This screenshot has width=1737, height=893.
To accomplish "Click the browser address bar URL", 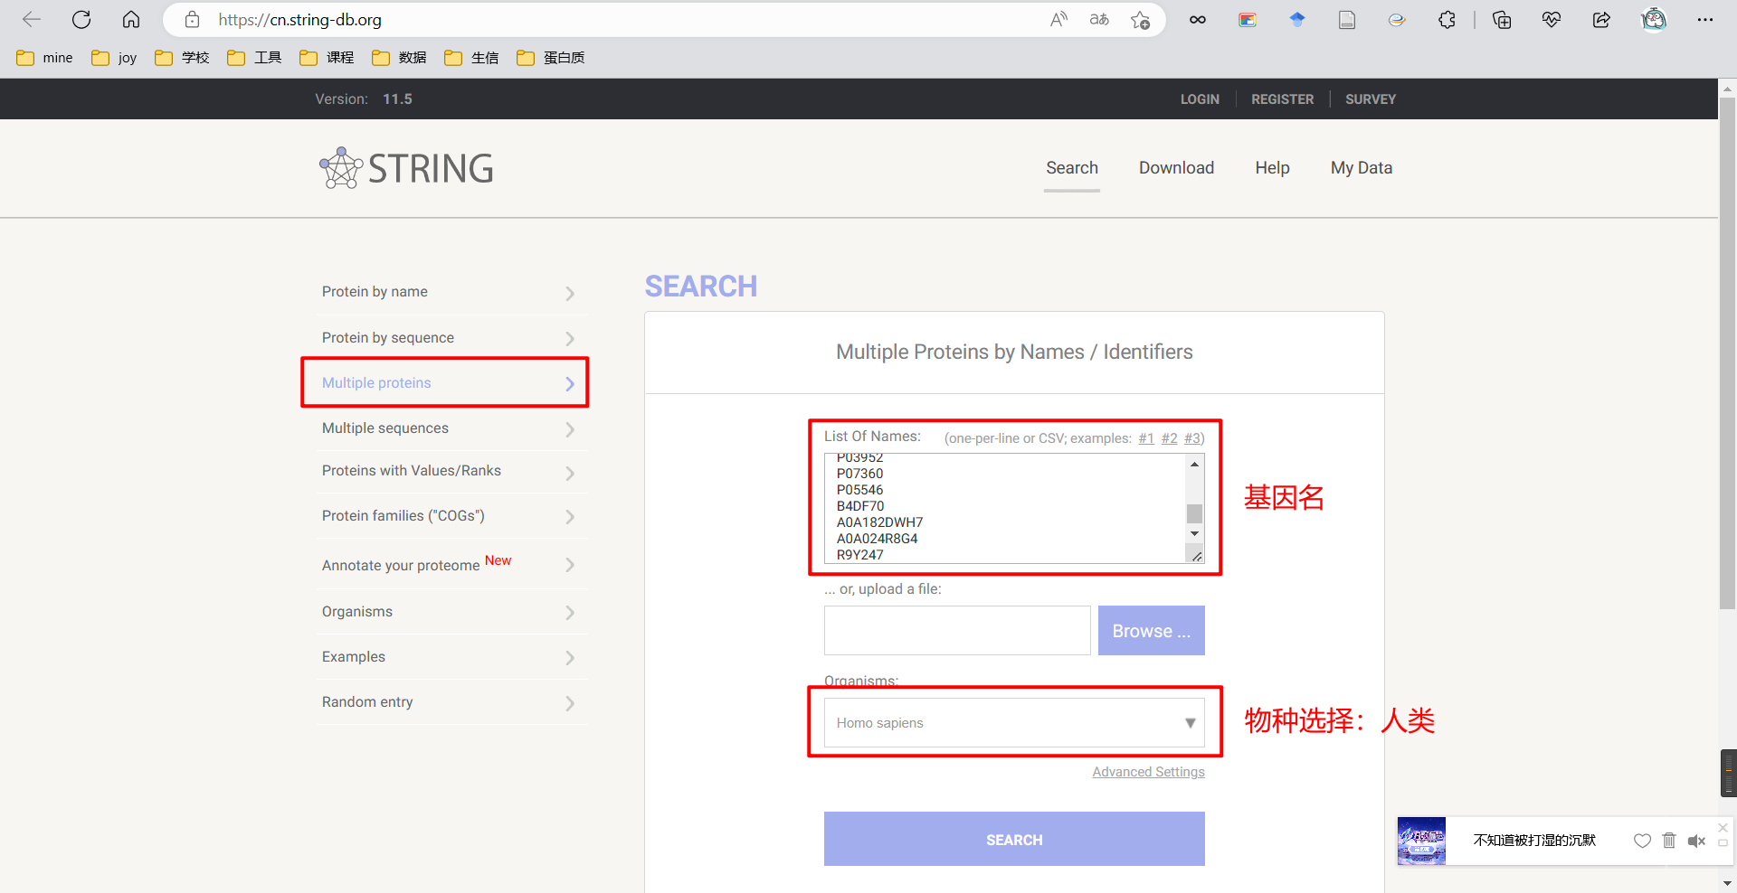I will tap(299, 19).
